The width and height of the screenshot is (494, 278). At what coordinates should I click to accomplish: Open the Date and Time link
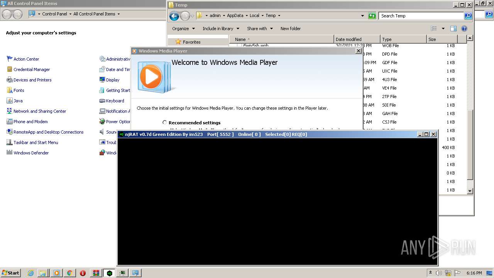pos(118,69)
